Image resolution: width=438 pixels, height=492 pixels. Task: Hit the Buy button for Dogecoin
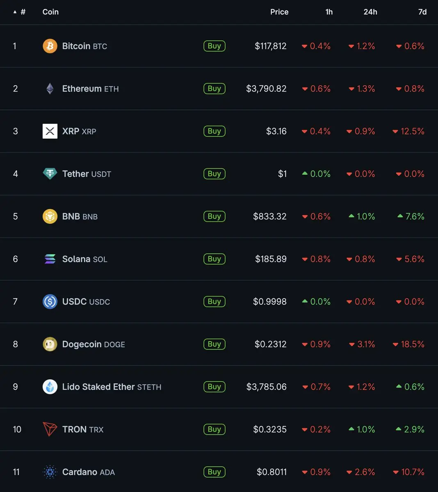click(214, 344)
